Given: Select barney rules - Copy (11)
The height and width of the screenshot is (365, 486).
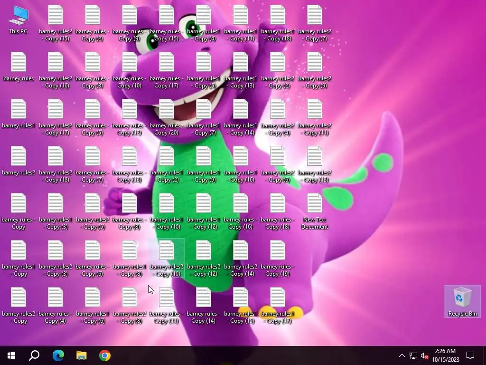Looking at the screenshot, I should point(167,306).
